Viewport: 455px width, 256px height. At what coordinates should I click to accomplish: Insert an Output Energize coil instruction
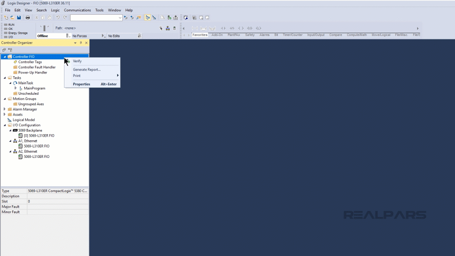coord(241,28)
